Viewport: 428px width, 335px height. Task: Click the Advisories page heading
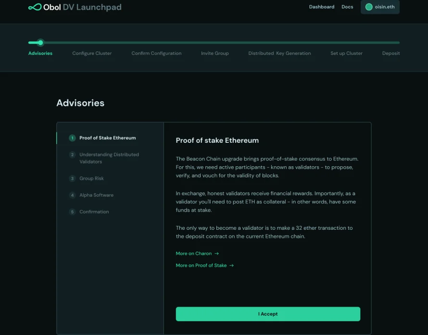click(x=80, y=103)
